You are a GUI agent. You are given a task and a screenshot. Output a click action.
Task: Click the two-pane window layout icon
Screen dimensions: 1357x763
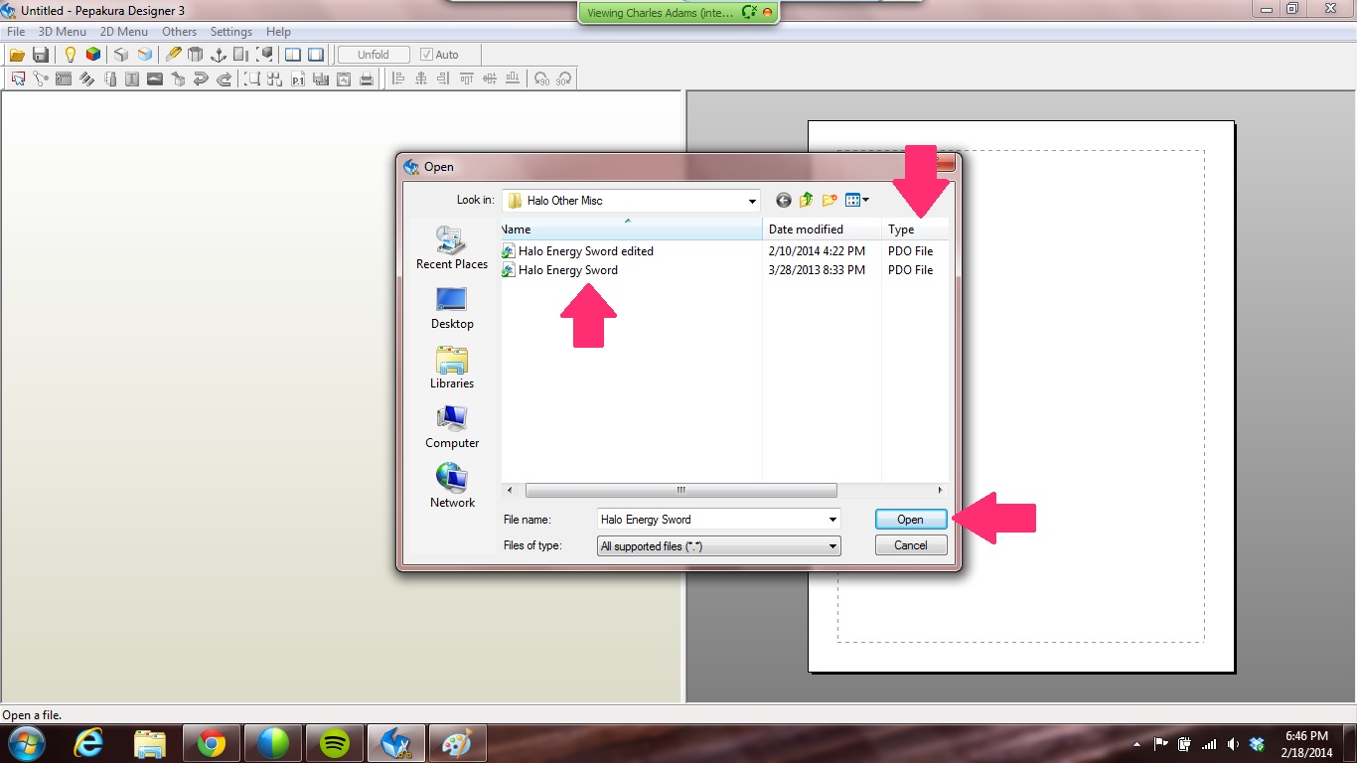click(x=293, y=55)
